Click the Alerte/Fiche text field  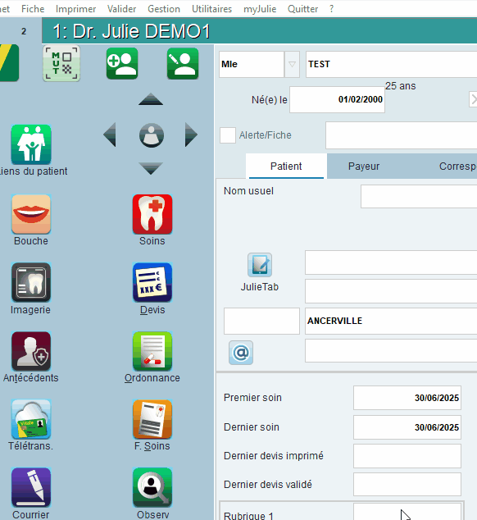click(x=402, y=135)
